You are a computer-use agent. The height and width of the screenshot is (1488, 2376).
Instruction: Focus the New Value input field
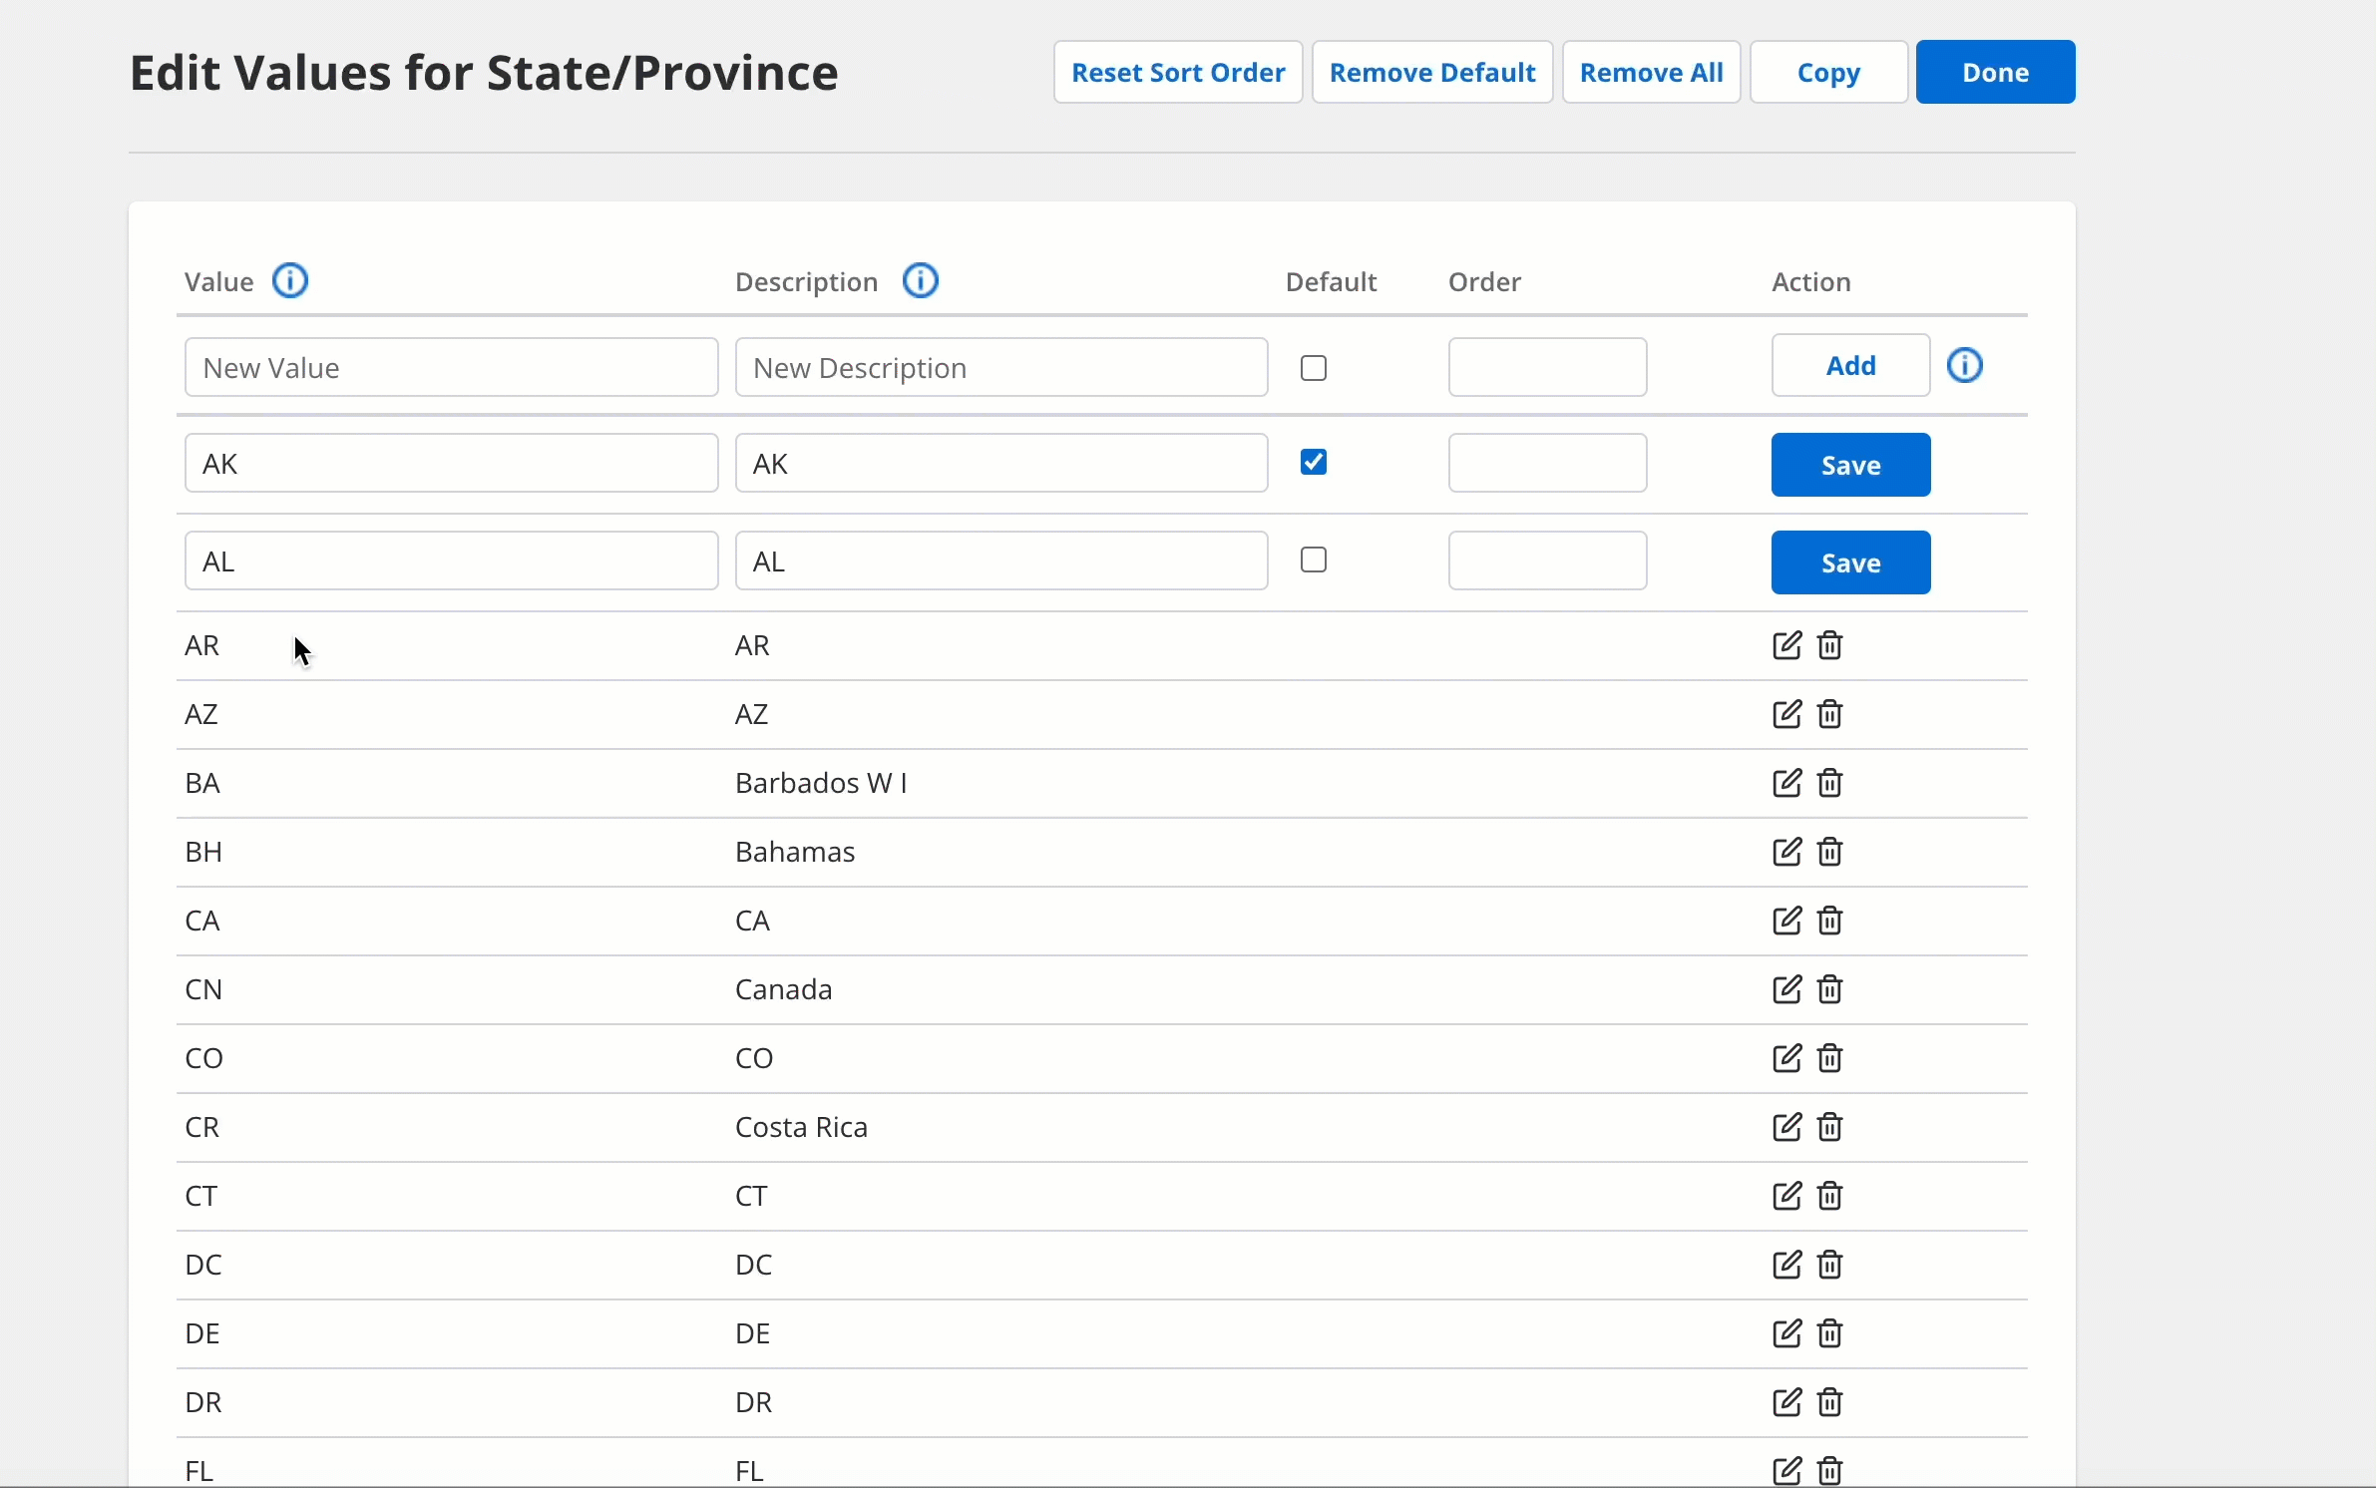tap(451, 367)
